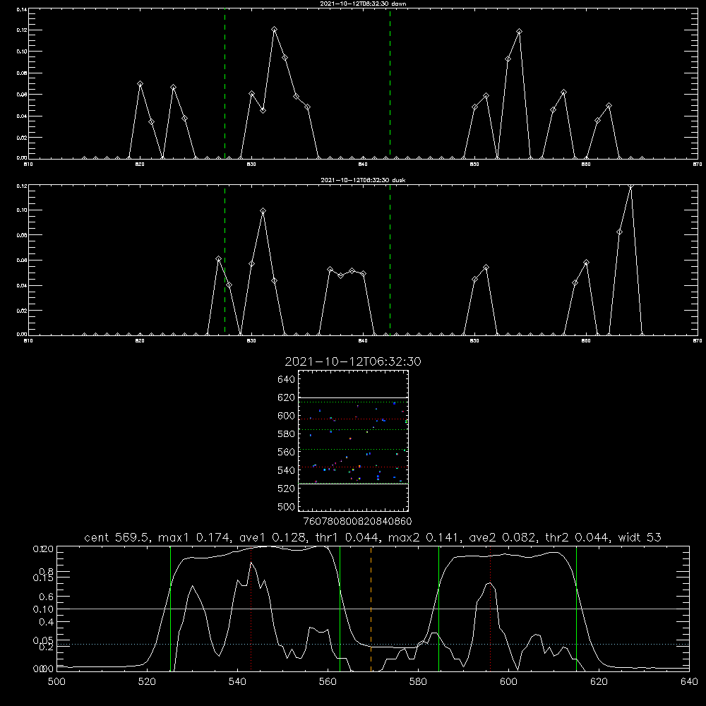
Task: Click the green vertical line near 562 in bottom plot
Action: point(340,609)
